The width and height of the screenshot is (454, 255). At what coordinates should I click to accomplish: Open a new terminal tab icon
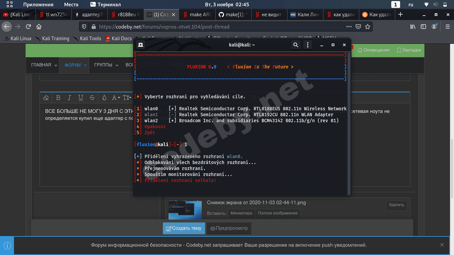coord(141,45)
